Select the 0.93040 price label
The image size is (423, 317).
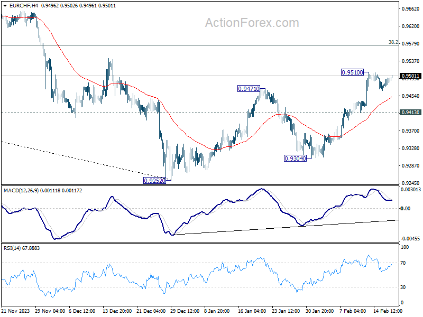pyautogui.click(x=296, y=158)
